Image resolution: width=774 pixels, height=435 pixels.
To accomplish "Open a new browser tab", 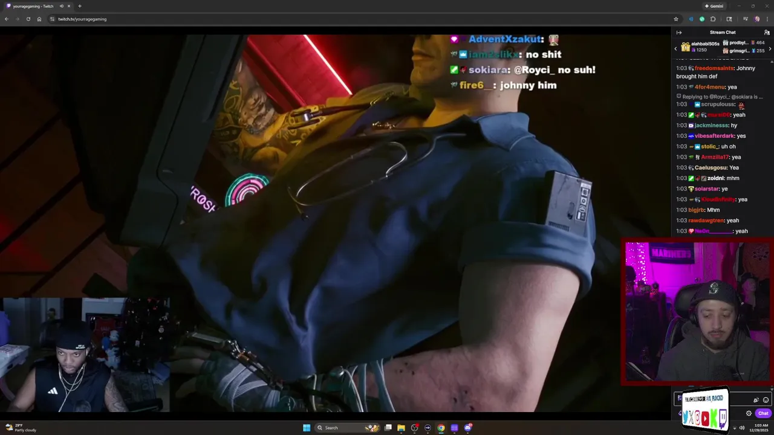I will (x=79, y=6).
